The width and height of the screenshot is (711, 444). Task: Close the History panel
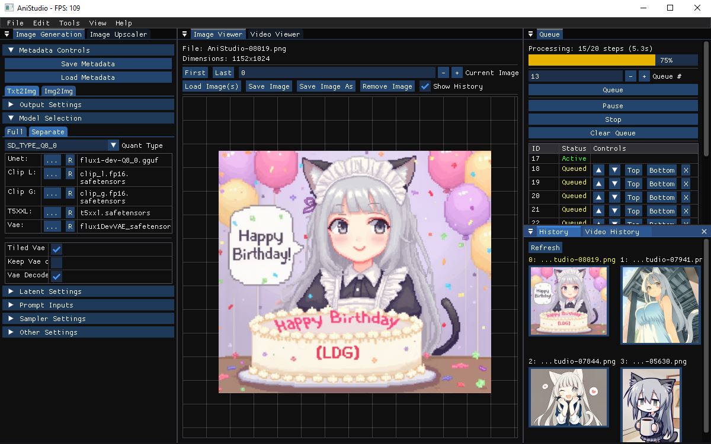tap(704, 232)
